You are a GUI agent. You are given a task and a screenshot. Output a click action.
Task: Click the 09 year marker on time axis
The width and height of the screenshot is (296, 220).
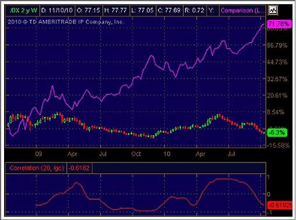click(38, 154)
